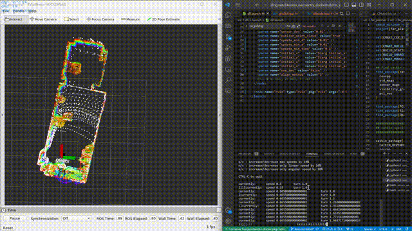Toggle primary side bar layout icon

click(x=346, y=4)
